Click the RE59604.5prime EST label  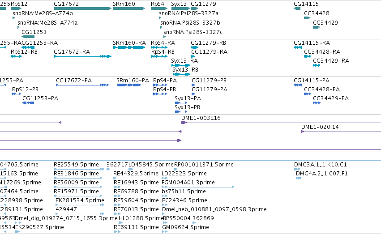click(136, 200)
